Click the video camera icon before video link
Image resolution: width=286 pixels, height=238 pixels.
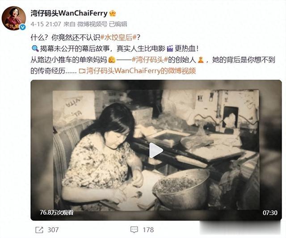click(82, 71)
